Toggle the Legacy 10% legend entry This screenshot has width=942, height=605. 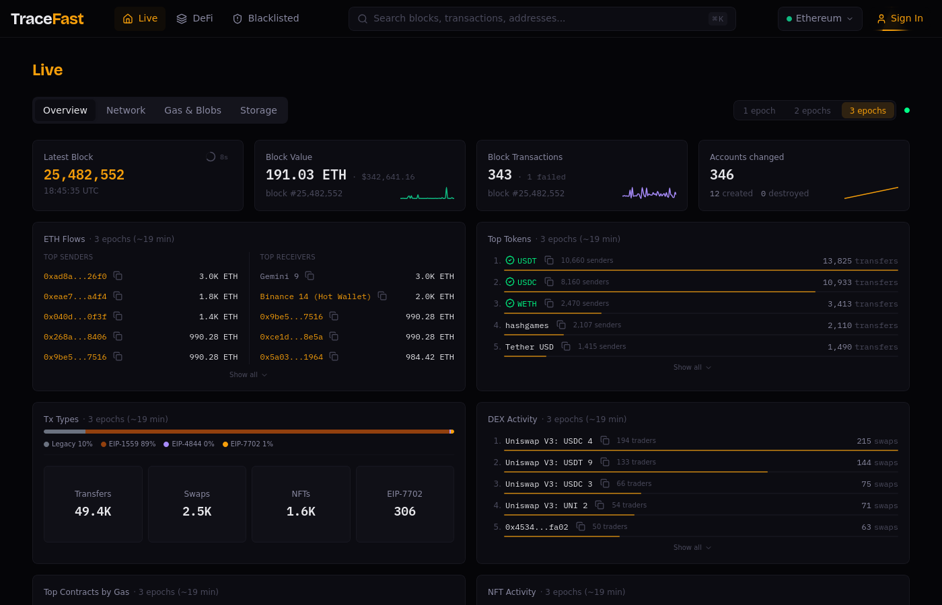[x=68, y=444]
